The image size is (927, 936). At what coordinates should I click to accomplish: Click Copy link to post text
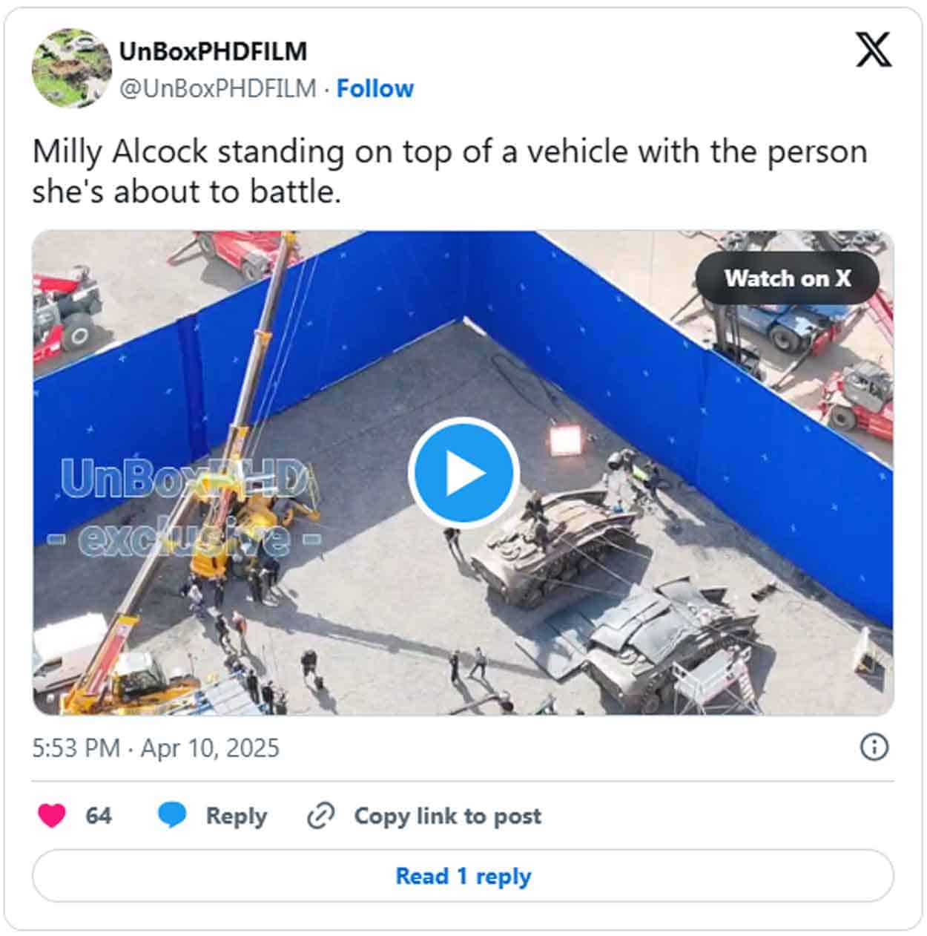[448, 816]
